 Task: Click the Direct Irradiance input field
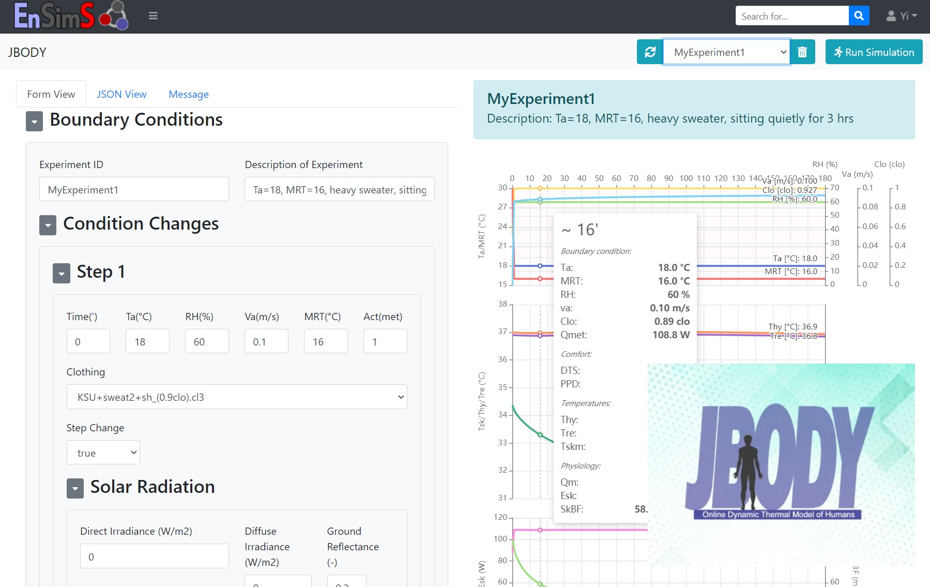154,556
